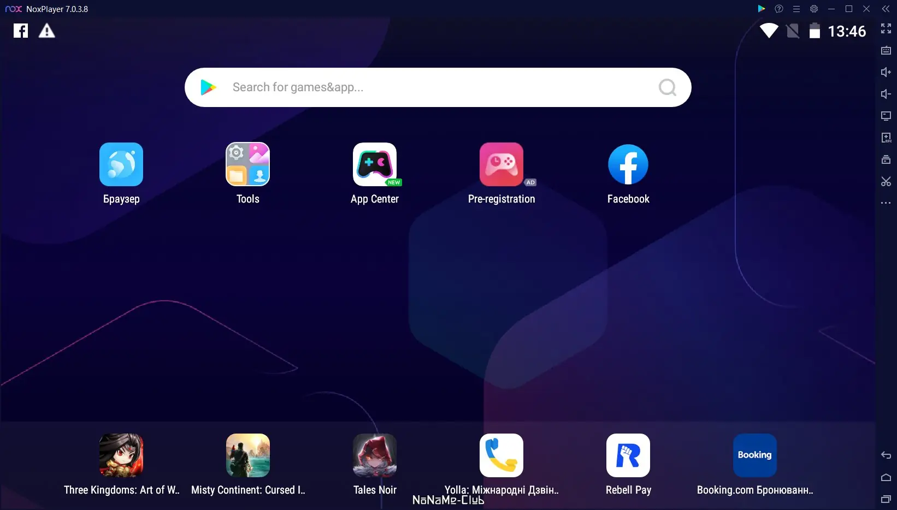Click the no-SIM status icon

(793, 31)
